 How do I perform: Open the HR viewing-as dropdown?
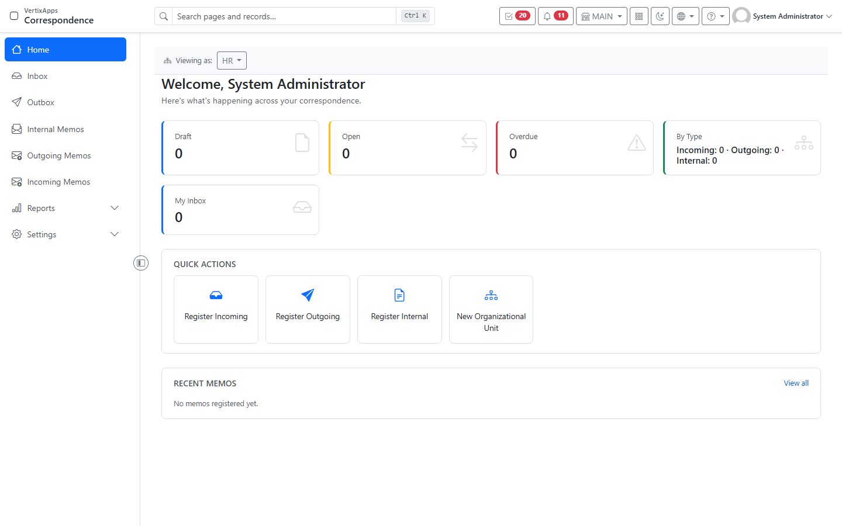click(x=232, y=61)
